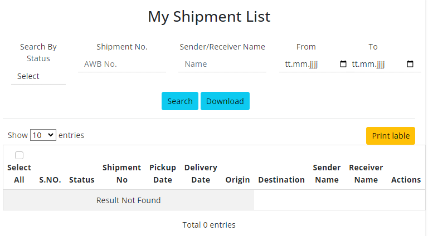Image resolution: width=433 pixels, height=236 pixels.
Task: Open the To date calendar picker icon
Action: [x=410, y=64]
